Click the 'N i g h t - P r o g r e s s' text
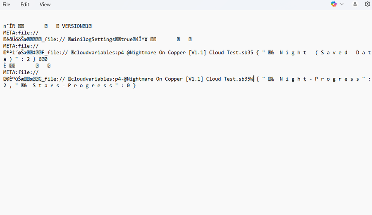The image size is (372, 215). pos(319,79)
